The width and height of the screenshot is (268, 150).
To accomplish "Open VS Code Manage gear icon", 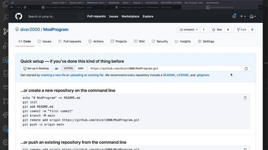I will 5,142.
